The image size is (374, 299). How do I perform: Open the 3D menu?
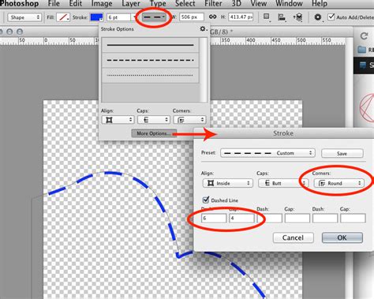pyautogui.click(x=236, y=4)
